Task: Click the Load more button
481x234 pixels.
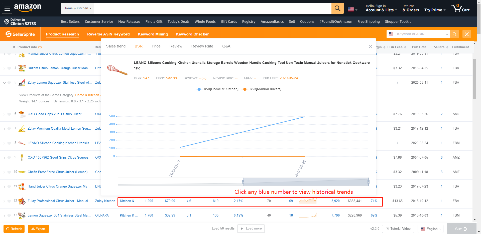Action: click(251, 229)
